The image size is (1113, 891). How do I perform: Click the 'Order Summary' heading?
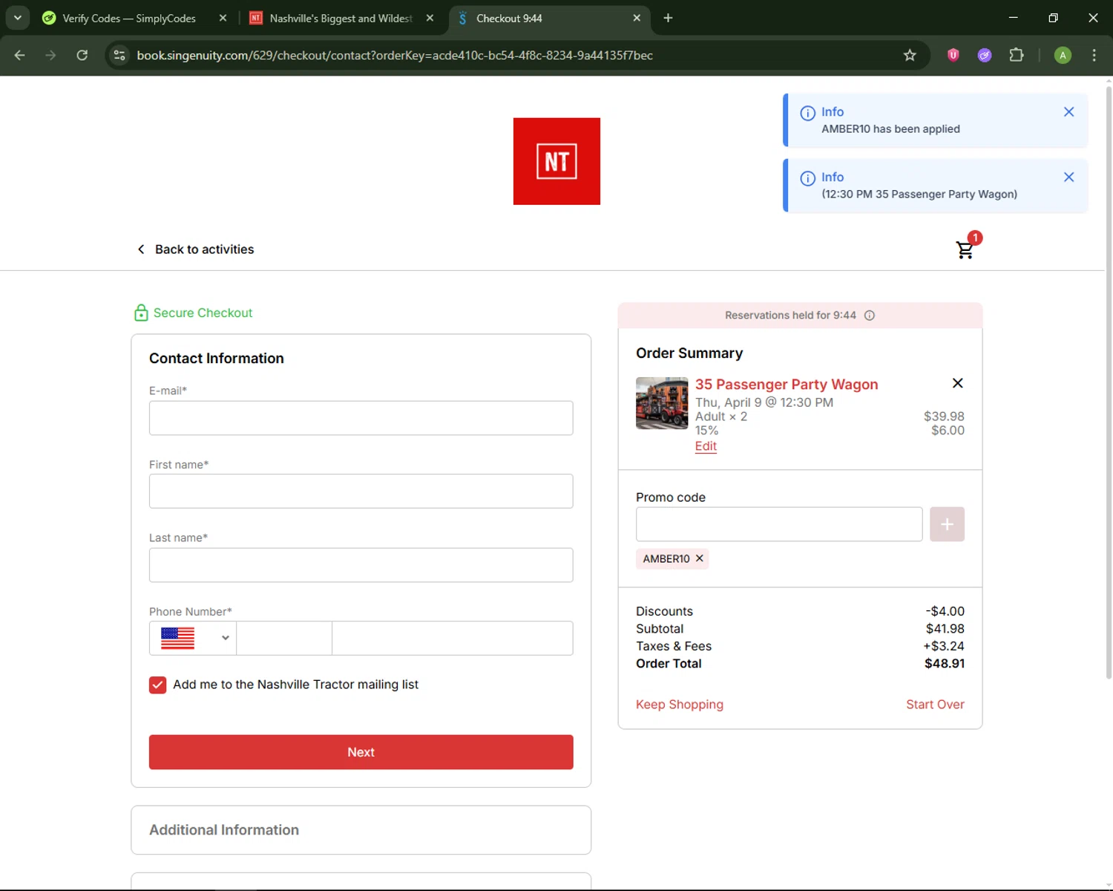689,353
